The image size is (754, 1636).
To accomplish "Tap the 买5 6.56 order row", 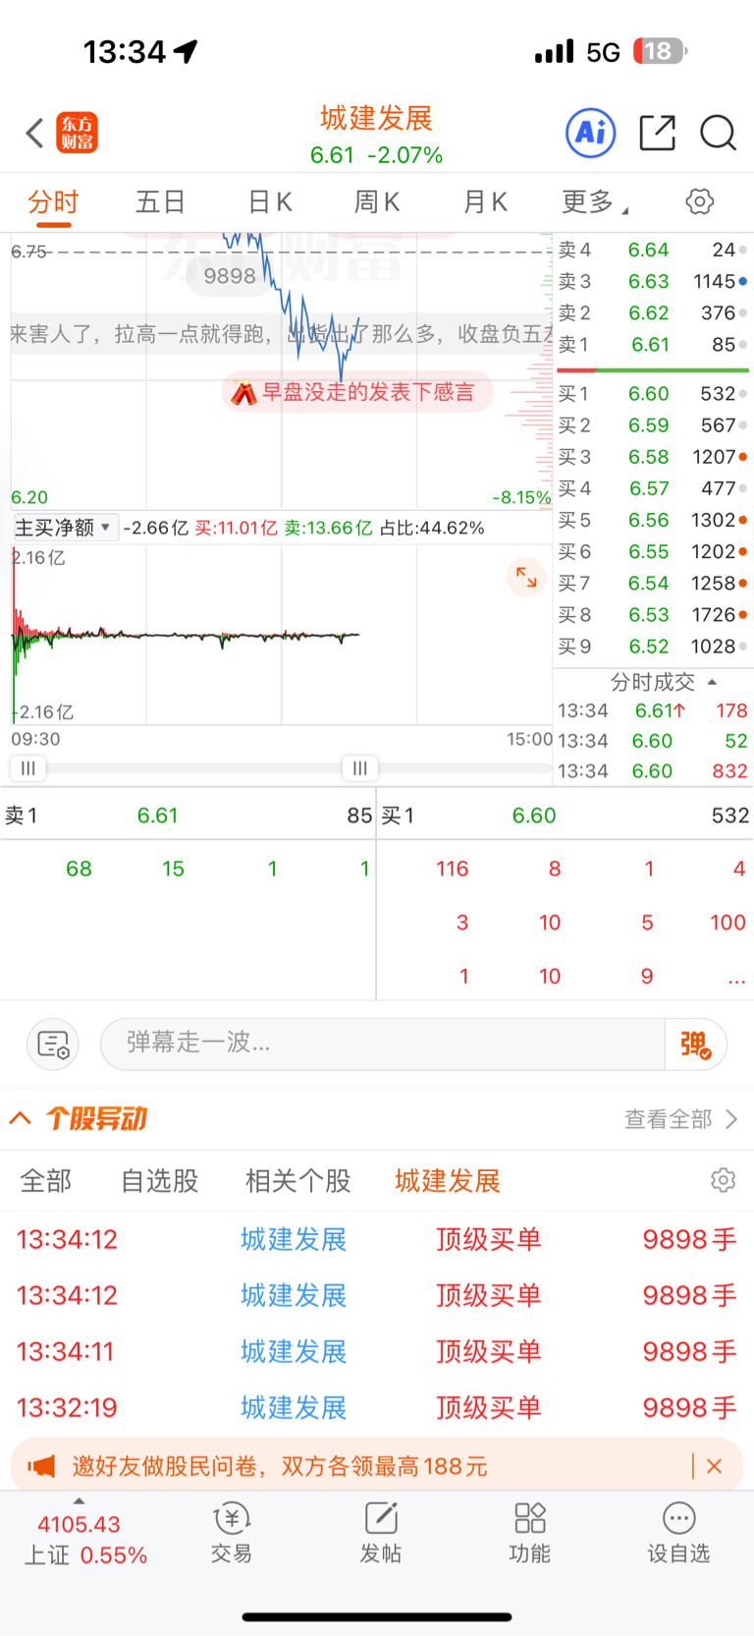I will coord(653,520).
